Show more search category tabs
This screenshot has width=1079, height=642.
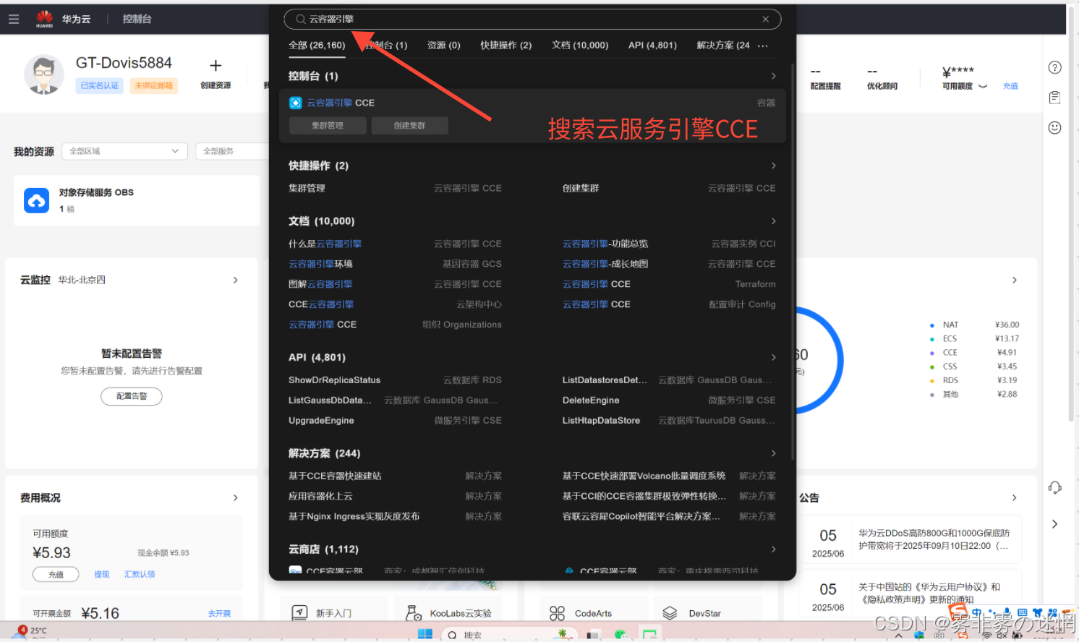(x=763, y=46)
